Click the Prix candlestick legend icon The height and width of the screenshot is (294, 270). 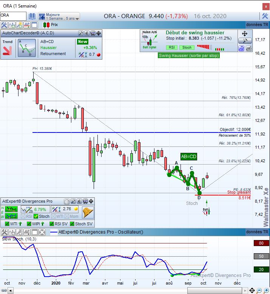coord(46,25)
